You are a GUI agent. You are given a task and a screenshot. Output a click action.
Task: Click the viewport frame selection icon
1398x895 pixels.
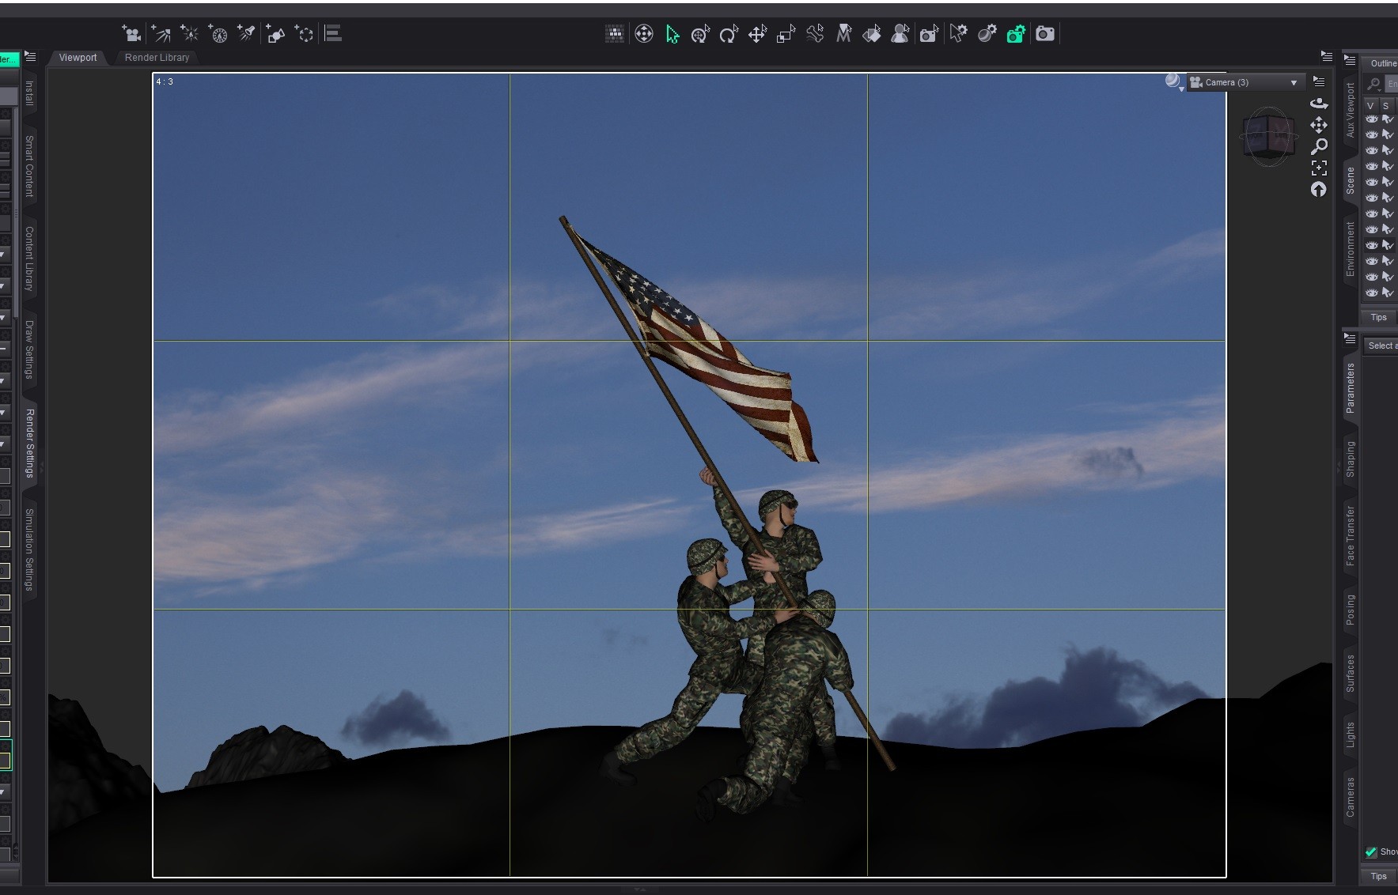click(1319, 168)
